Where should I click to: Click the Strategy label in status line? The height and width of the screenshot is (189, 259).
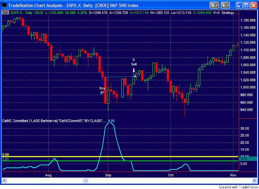[x=228, y=13]
